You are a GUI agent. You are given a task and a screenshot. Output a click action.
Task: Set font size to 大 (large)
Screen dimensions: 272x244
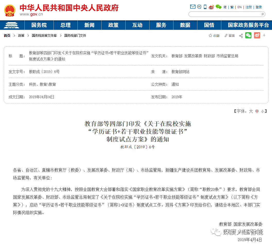251,111
